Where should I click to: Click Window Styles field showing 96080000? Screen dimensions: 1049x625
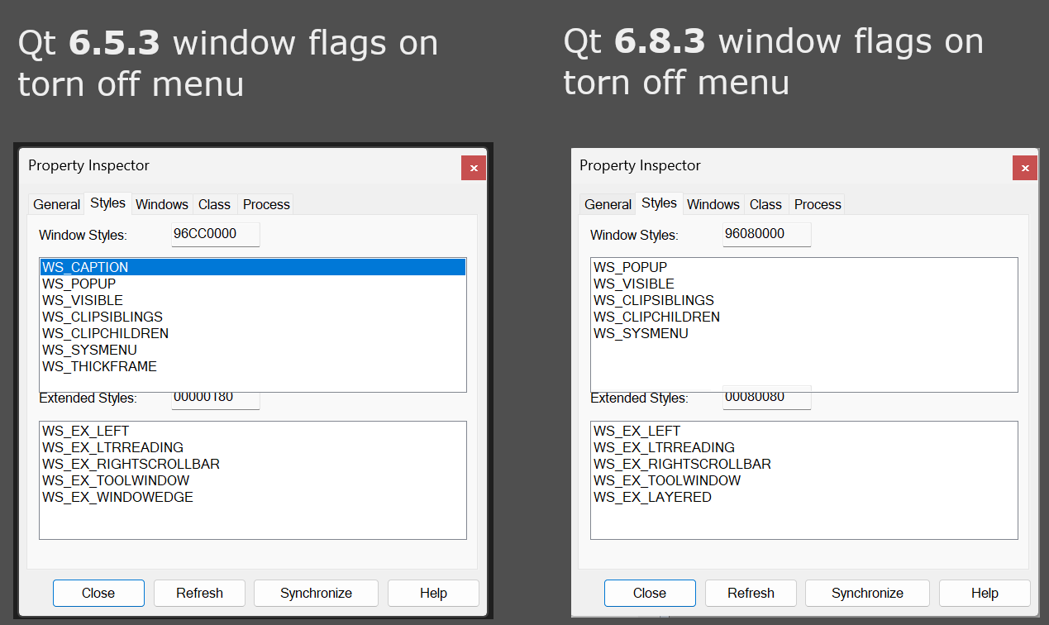coord(767,234)
